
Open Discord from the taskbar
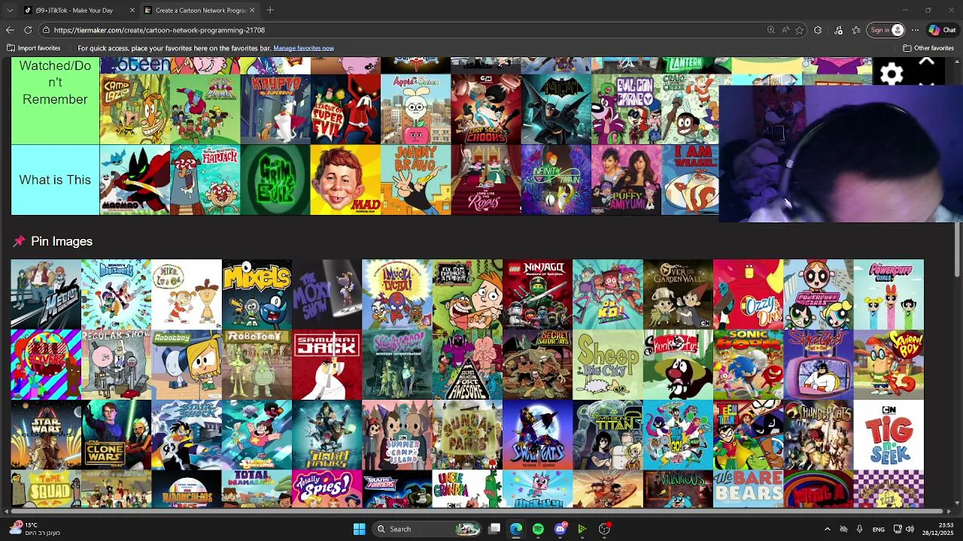coord(560,529)
